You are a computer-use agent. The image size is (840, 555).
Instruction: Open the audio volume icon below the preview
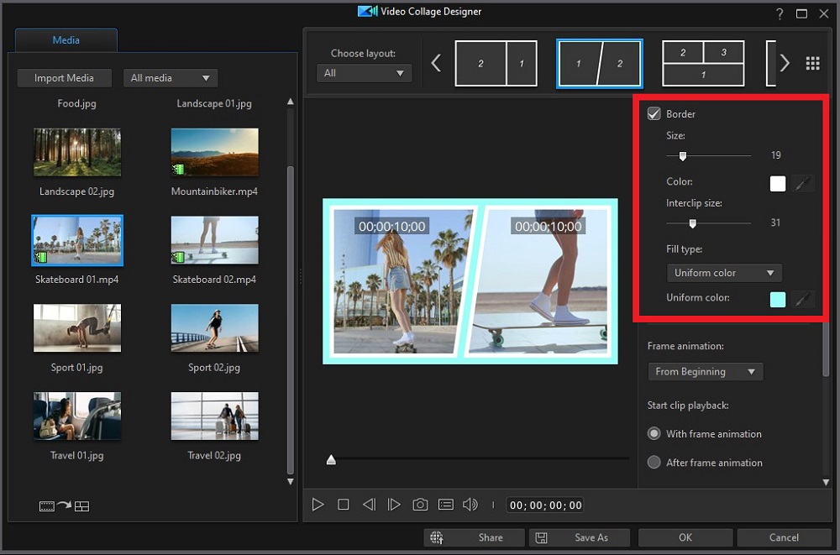pyautogui.click(x=470, y=504)
